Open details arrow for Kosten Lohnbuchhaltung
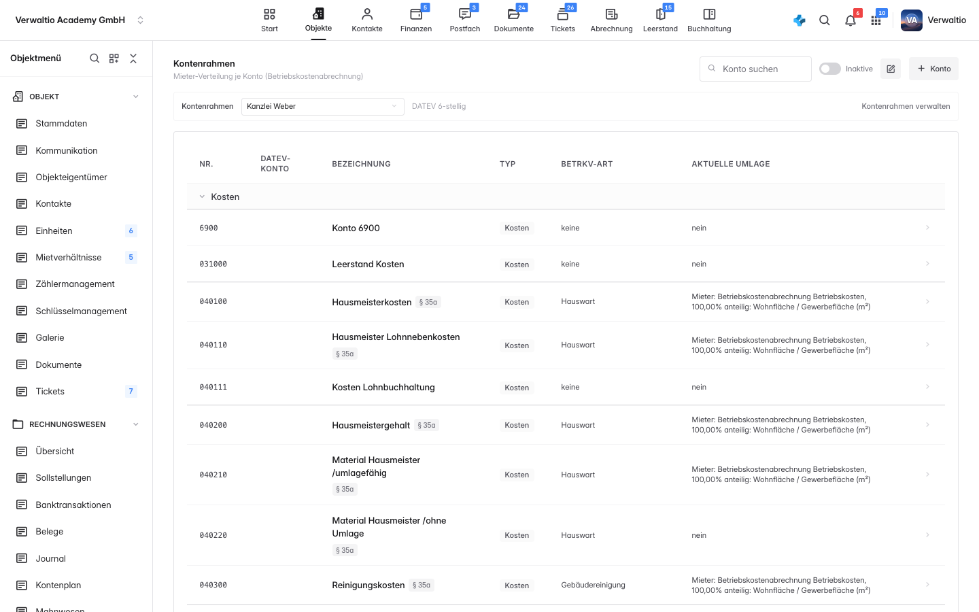This screenshot has height=612, width=979. [x=927, y=387]
